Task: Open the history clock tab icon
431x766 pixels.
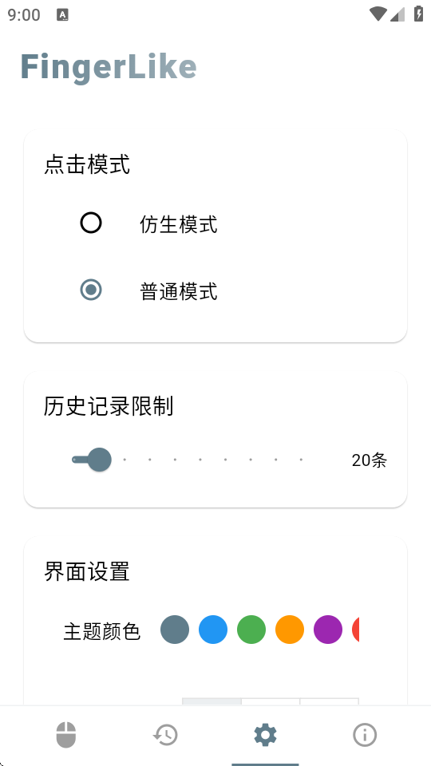Action: click(x=166, y=735)
